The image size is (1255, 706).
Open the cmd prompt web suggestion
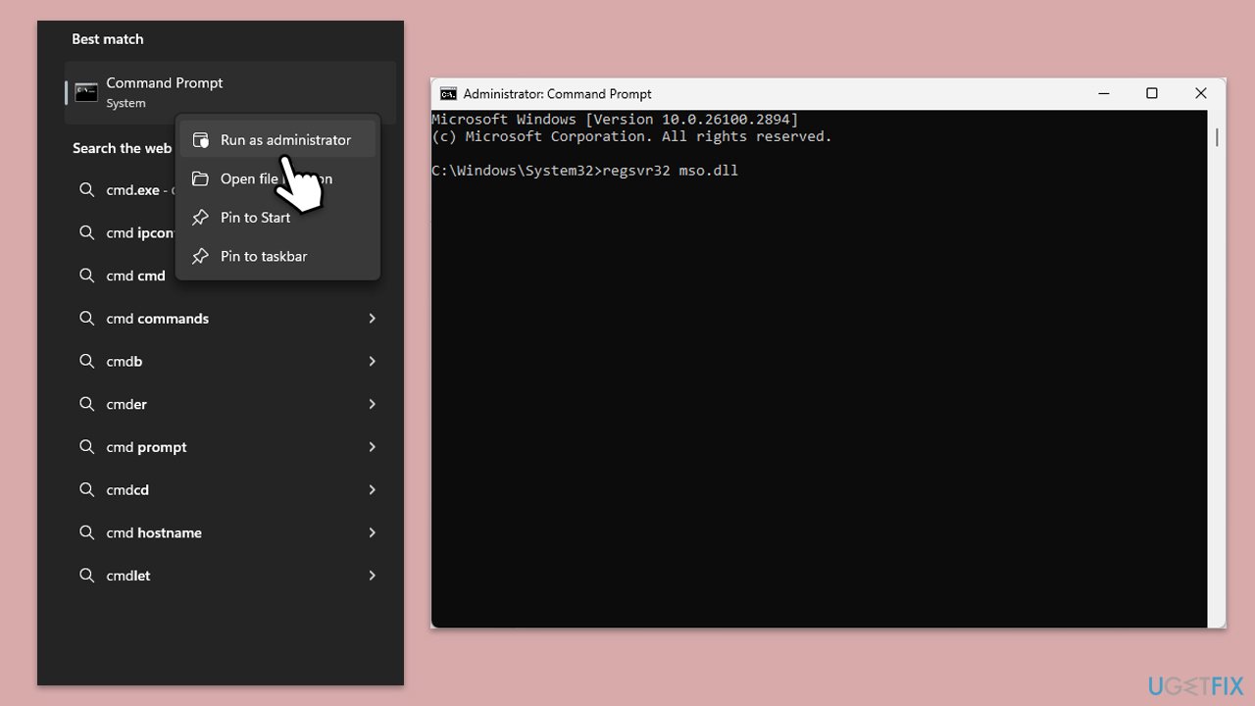[230, 447]
